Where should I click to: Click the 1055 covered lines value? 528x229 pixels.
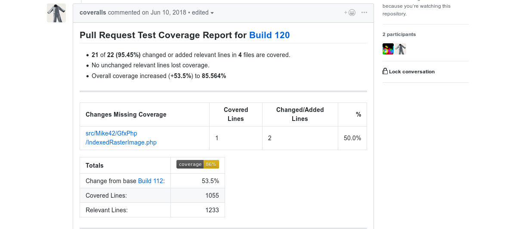coord(212,196)
